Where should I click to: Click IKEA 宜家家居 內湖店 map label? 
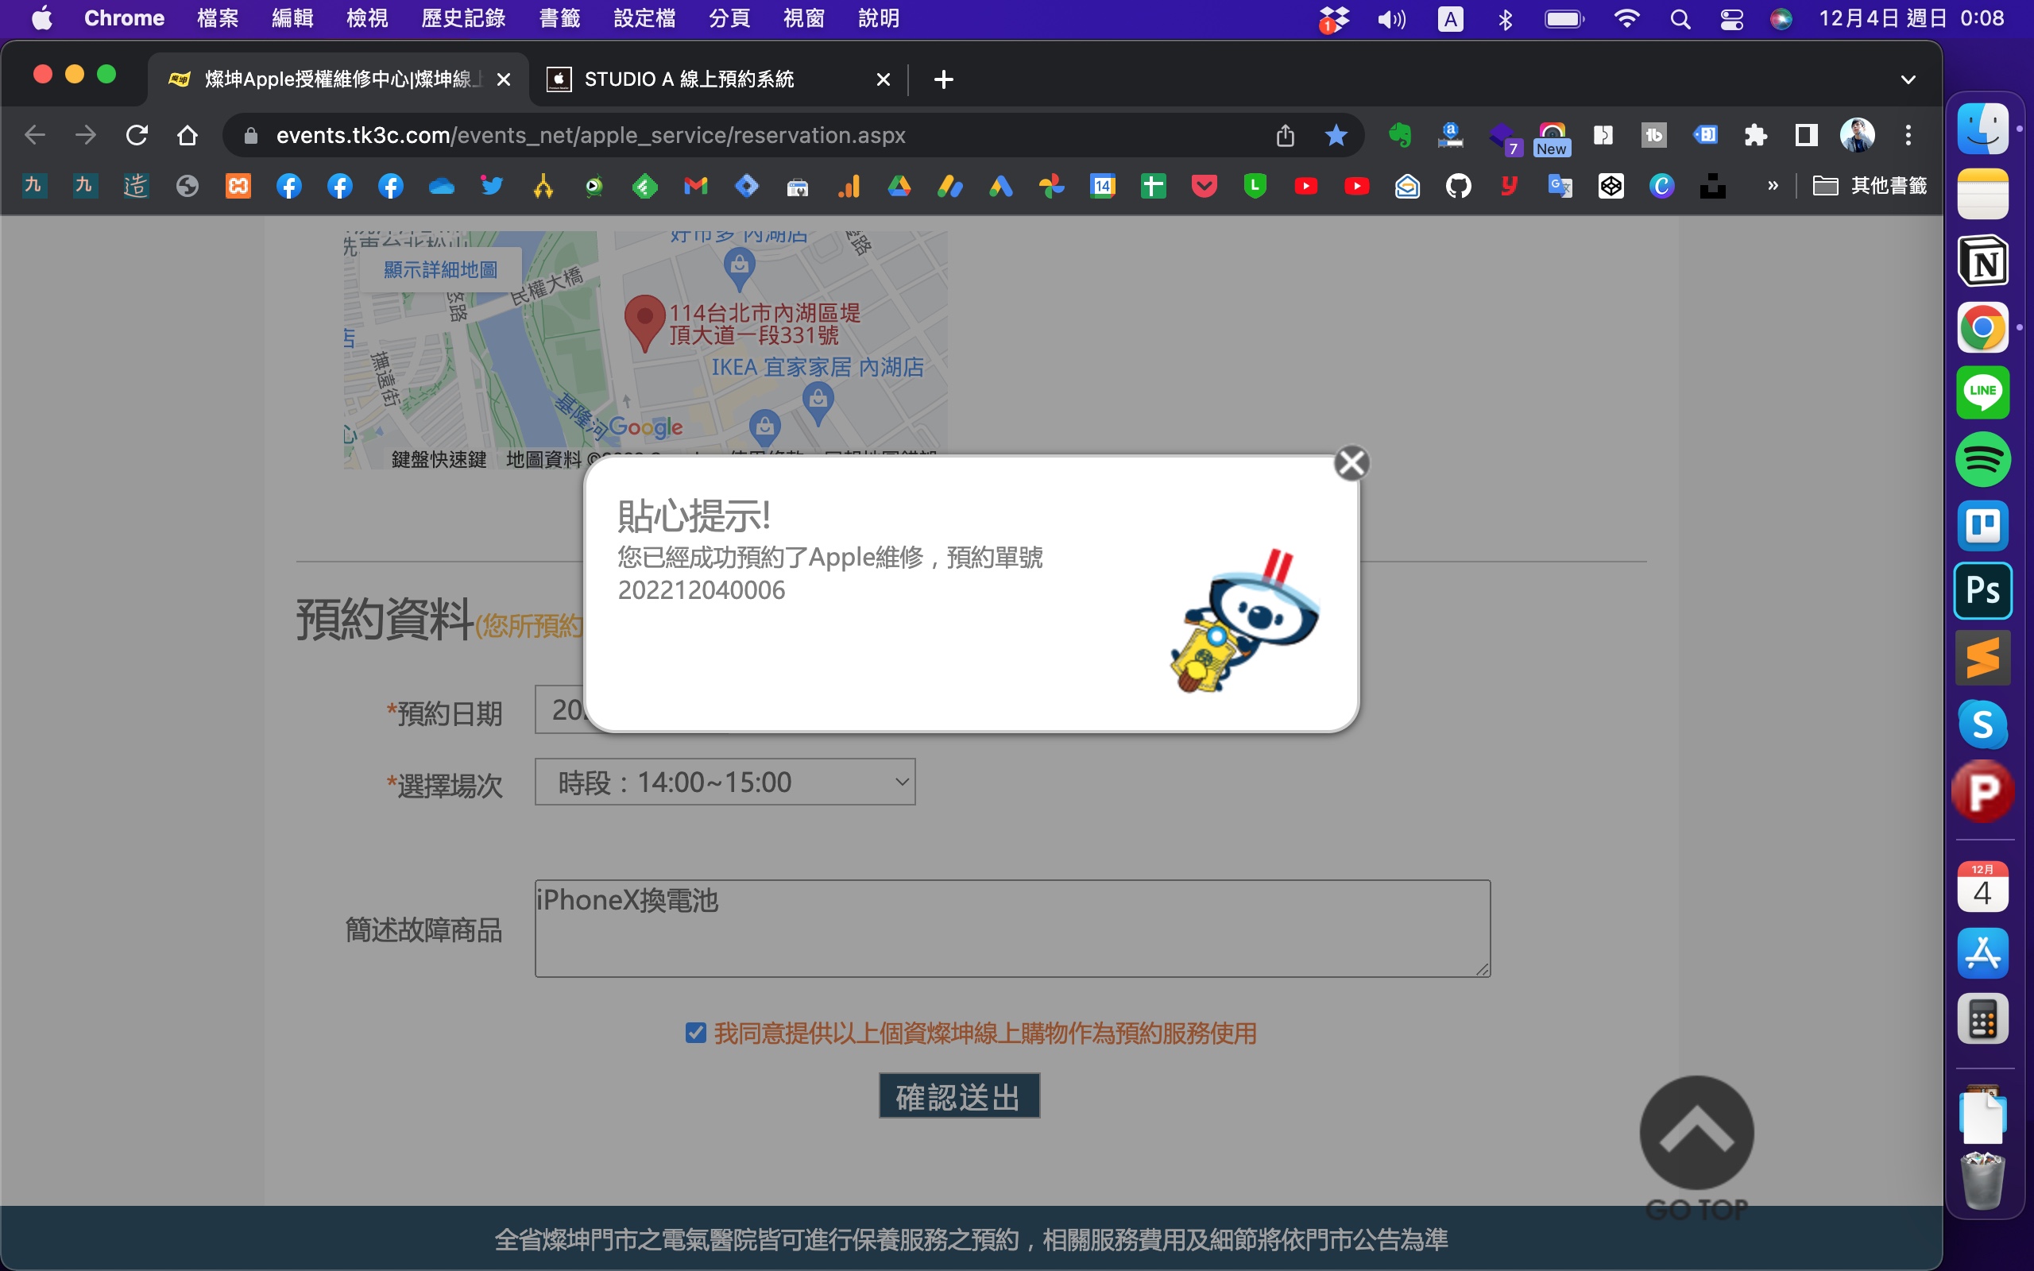[x=817, y=367]
